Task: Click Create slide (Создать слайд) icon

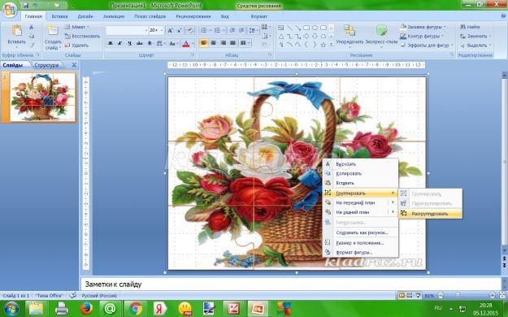Action: (53, 37)
